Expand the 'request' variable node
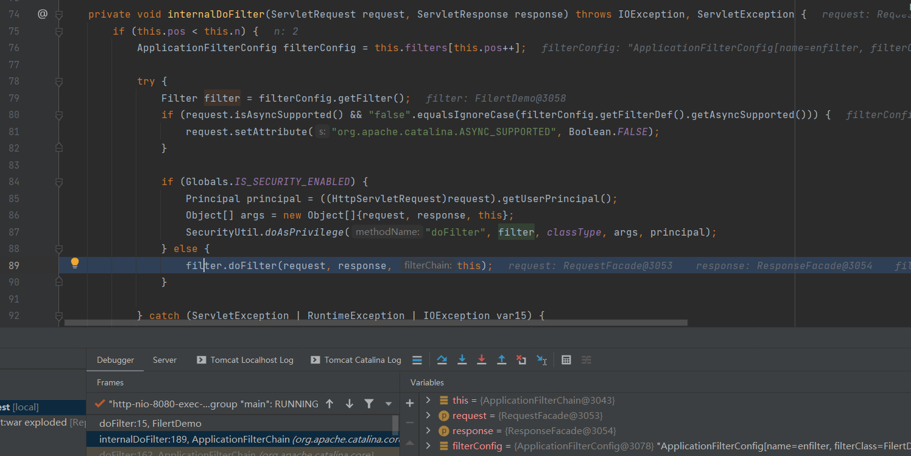911x456 pixels. (428, 415)
